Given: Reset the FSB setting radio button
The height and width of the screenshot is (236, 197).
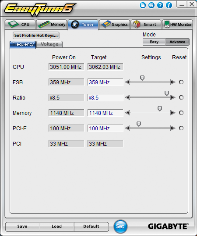Looking at the screenshot, I should pyautogui.click(x=181, y=82).
